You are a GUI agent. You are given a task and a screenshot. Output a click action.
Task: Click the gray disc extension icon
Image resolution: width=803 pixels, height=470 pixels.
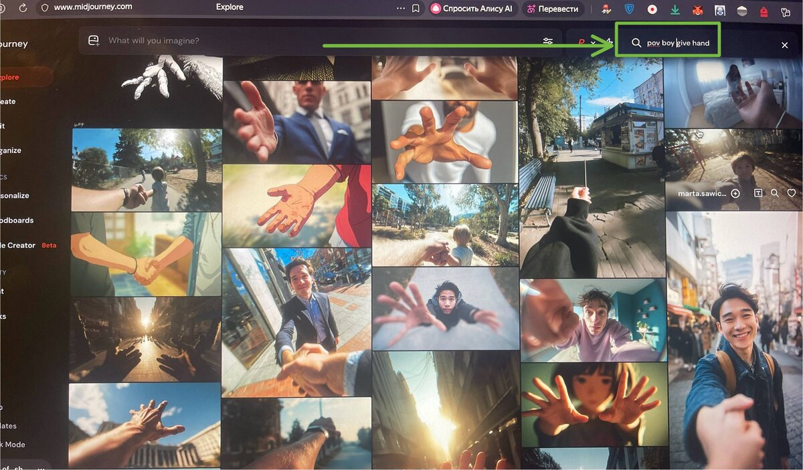click(x=741, y=11)
